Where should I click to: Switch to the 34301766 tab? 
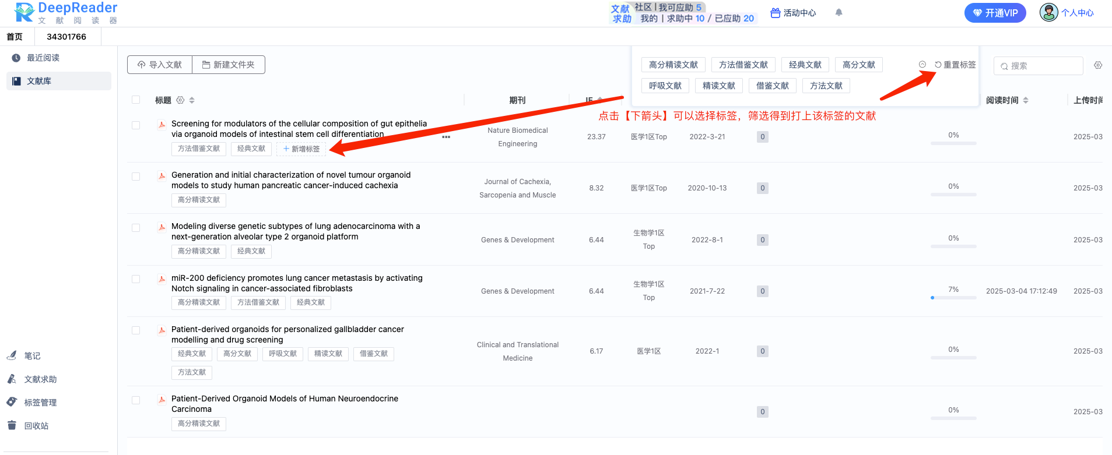pos(66,37)
